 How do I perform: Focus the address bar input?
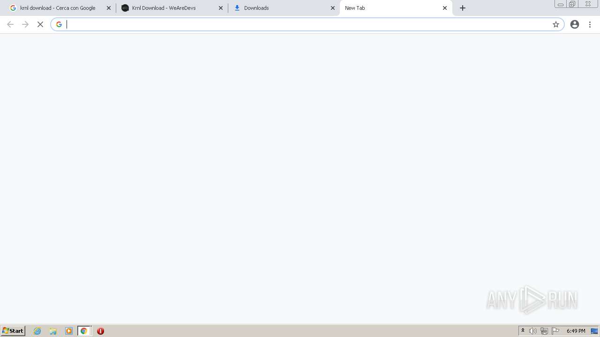pyautogui.click(x=307, y=24)
